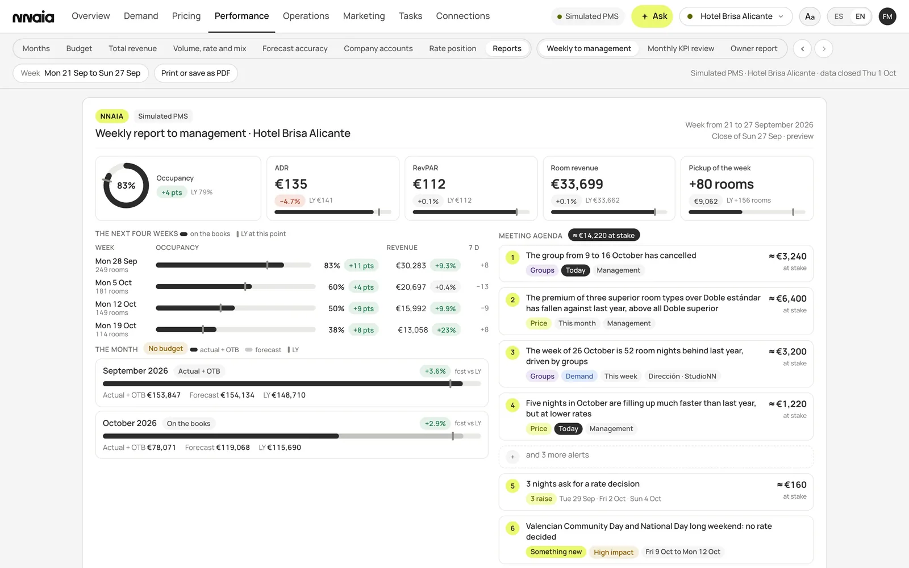Switch language to ES
Image resolution: width=909 pixels, height=568 pixels.
click(839, 16)
